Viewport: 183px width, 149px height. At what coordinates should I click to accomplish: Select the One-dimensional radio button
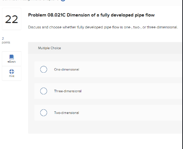(x=44, y=69)
